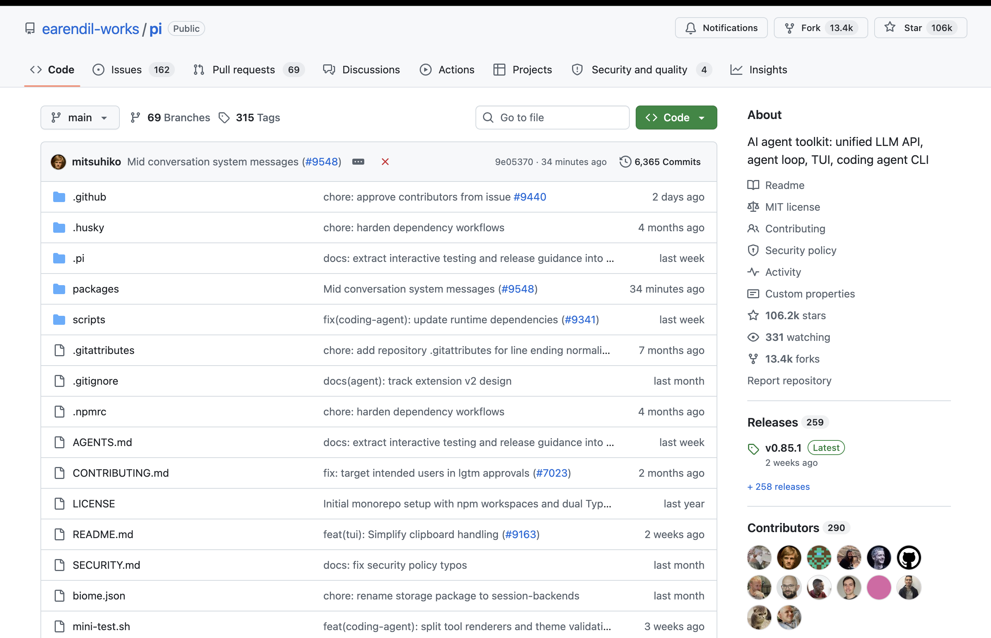Image resolution: width=991 pixels, height=638 pixels.
Task: Open PR #7023 link in CONTRIBUTING.md row
Action: coord(552,473)
